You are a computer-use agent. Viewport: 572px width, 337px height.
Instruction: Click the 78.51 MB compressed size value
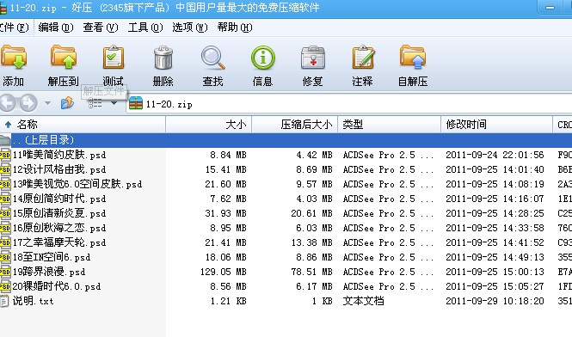pos(312,272)
